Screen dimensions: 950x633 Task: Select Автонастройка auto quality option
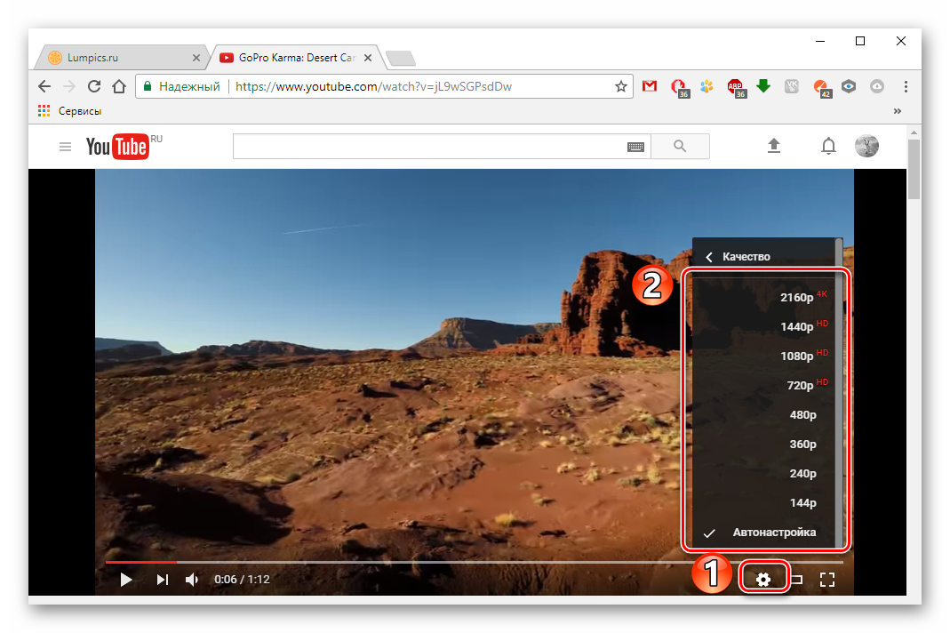(x=773, y=533)
